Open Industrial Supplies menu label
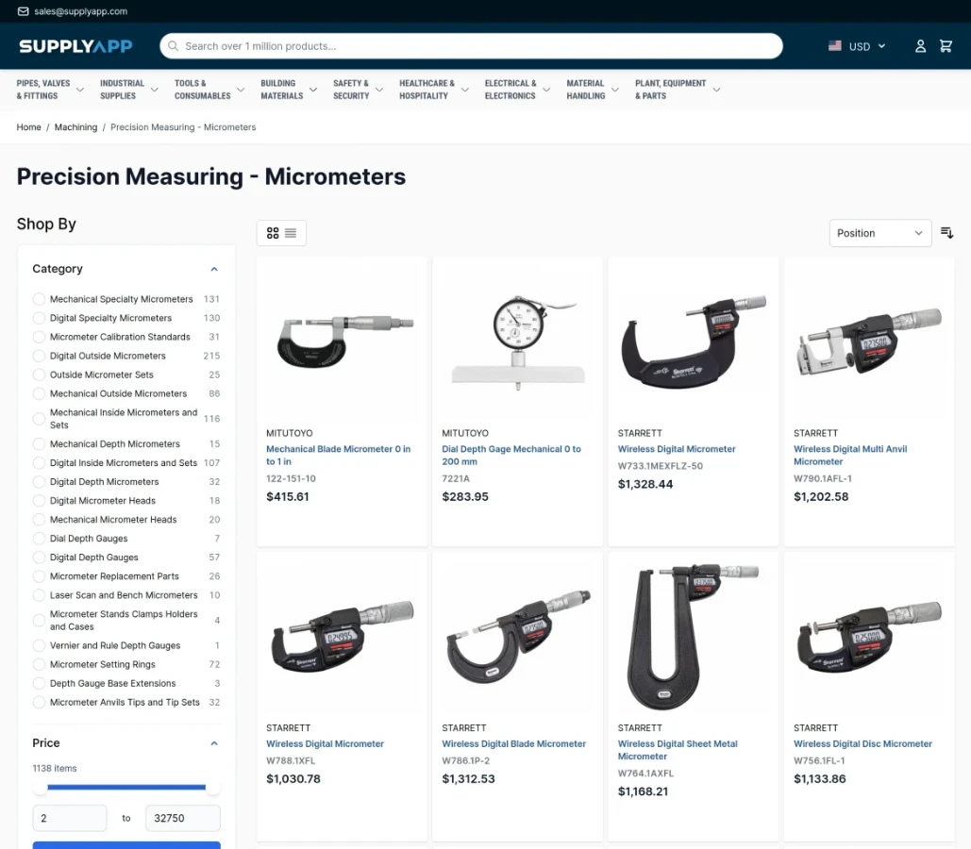 click(122, 90)
